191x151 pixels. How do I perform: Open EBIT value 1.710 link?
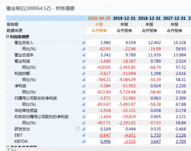point(155,135)
